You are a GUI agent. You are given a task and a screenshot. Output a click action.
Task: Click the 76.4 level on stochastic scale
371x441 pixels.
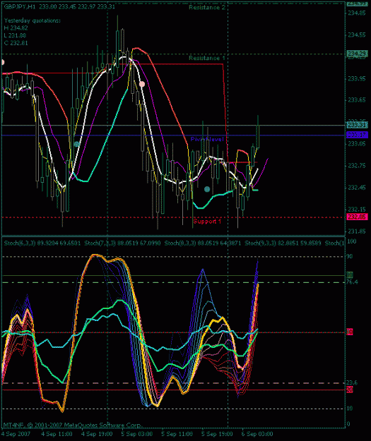pos(352,282)
